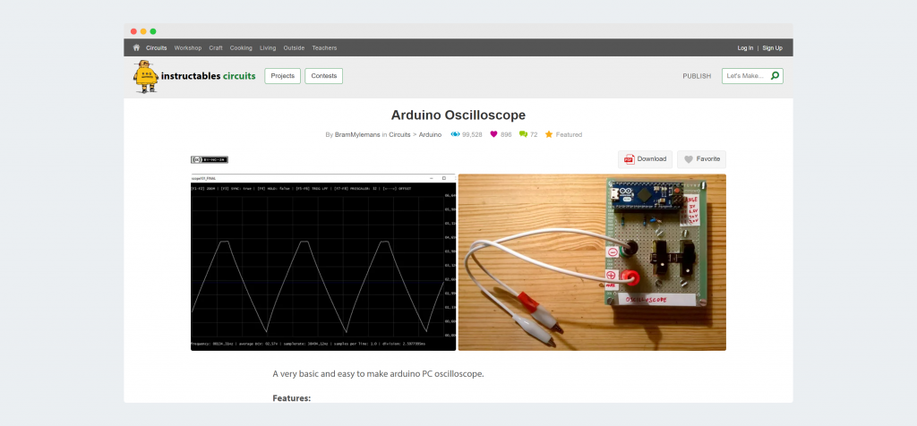Click the 99,528 views count
This screenshot has height=426, width=917.
click(x=472, y=134)
